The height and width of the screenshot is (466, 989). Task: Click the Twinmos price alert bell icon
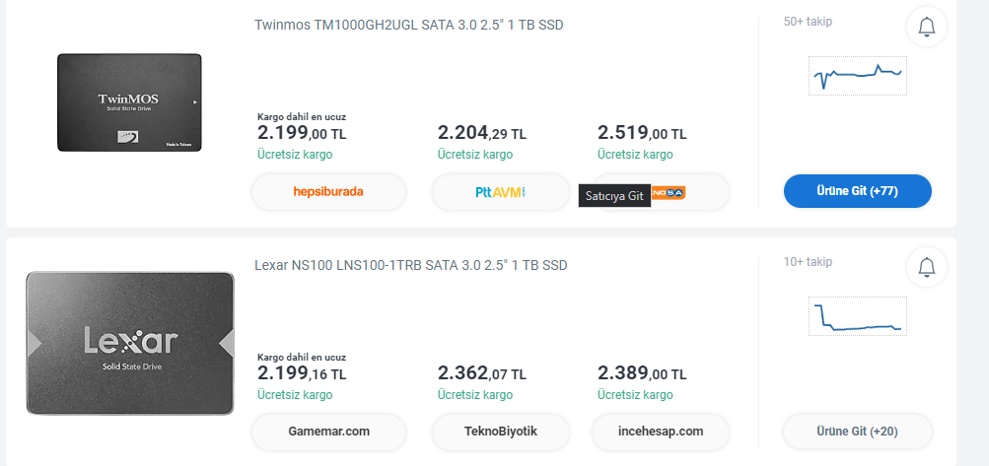point(926,28)
